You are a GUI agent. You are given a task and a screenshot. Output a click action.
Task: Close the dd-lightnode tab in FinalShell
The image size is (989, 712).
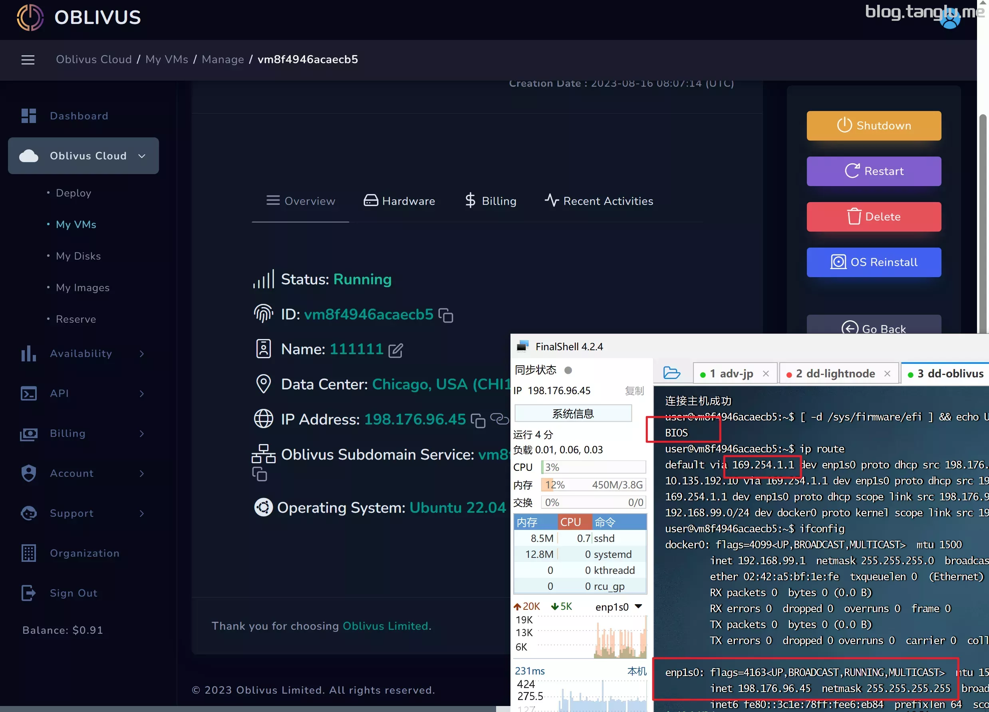point(887,374)
